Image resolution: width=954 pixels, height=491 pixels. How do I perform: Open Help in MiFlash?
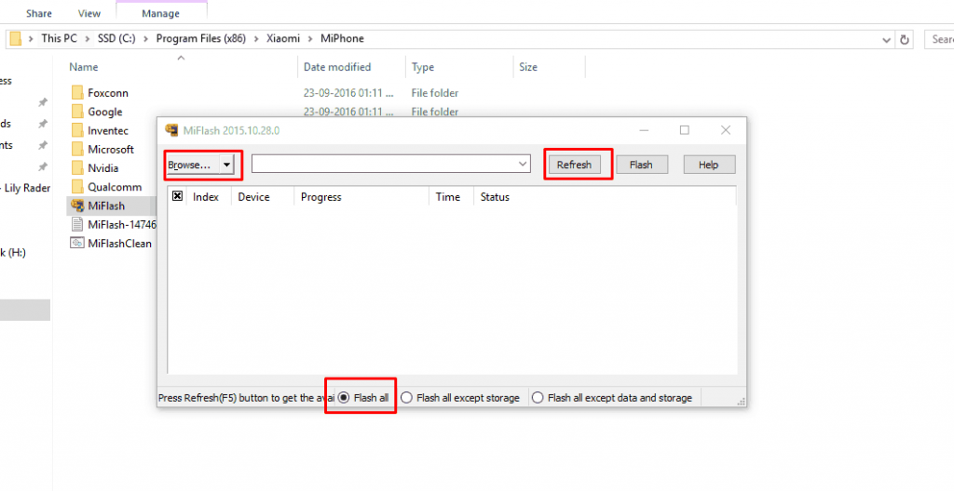pyautogui.click(x=709, y=165)
